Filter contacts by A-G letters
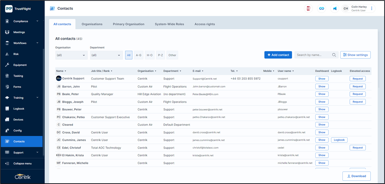This screenshot has width=385, height=184. pyautogui.click(x=138, y=55)
